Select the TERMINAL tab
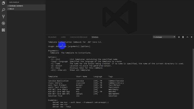 [x=95, y=37]
